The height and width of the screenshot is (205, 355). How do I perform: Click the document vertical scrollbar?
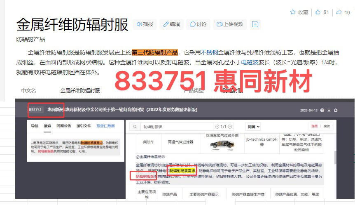pos(335,157)
